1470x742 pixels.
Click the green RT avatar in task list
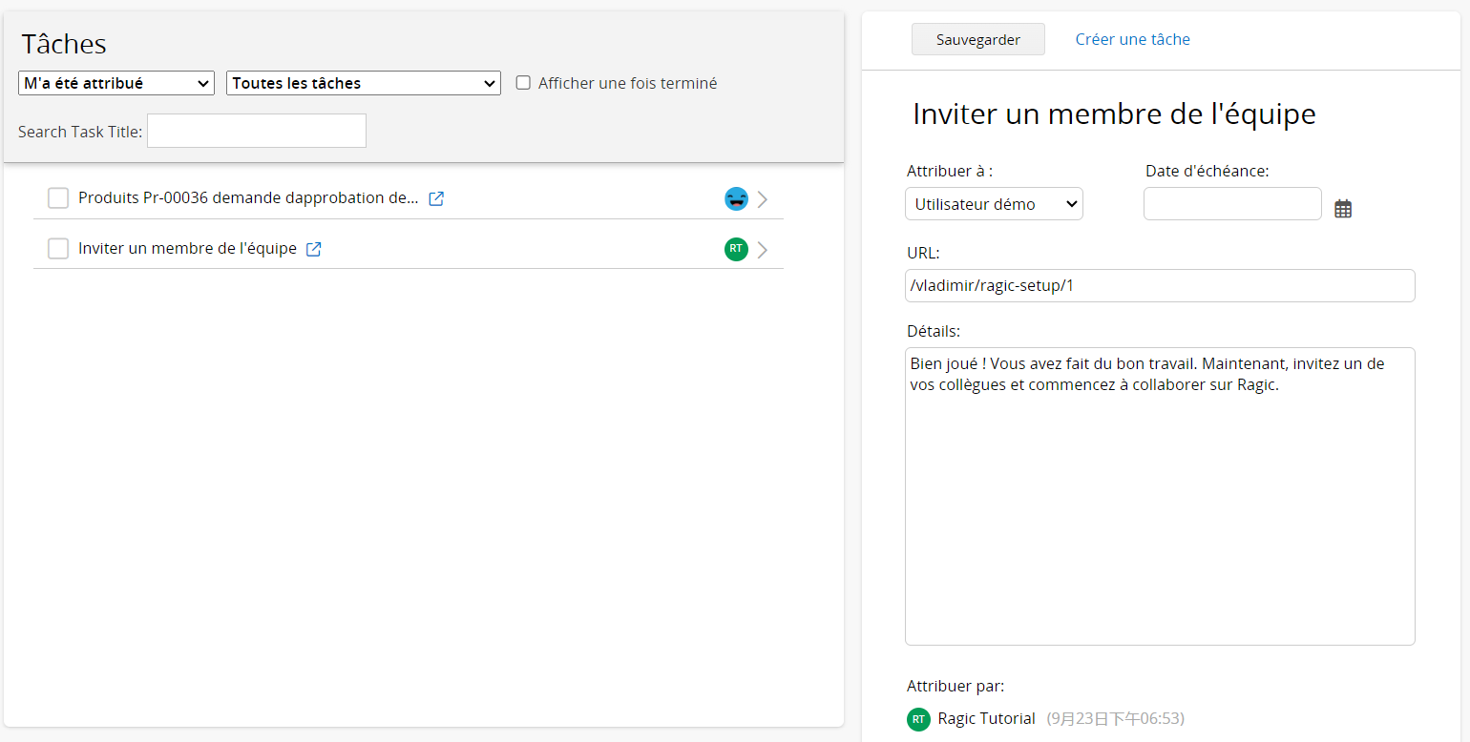(x=736, y=249)
